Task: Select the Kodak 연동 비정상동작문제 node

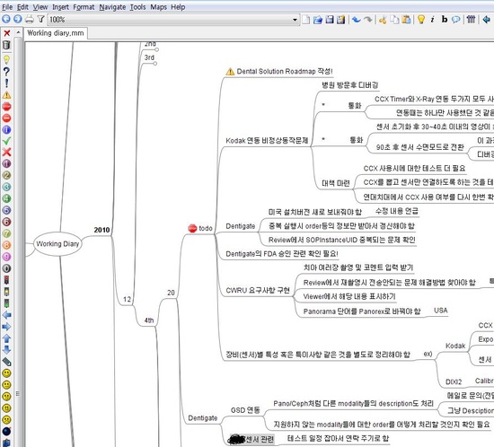Action: coord(267,140)
